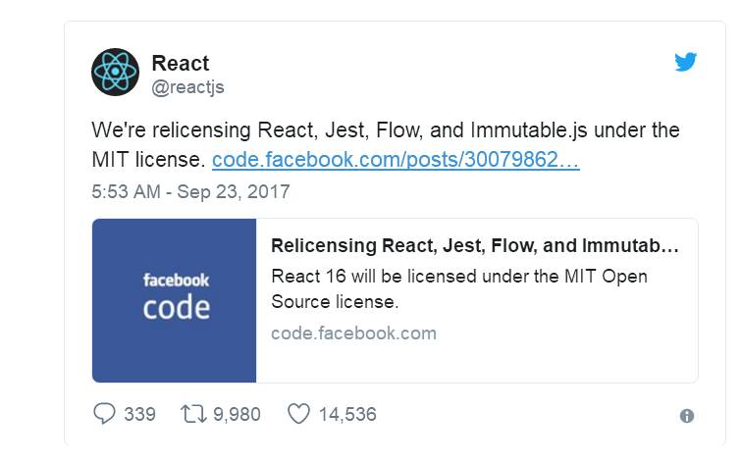Open the tweet info icon
Viewport: 742px width, 463px height.
click(687, 416)
